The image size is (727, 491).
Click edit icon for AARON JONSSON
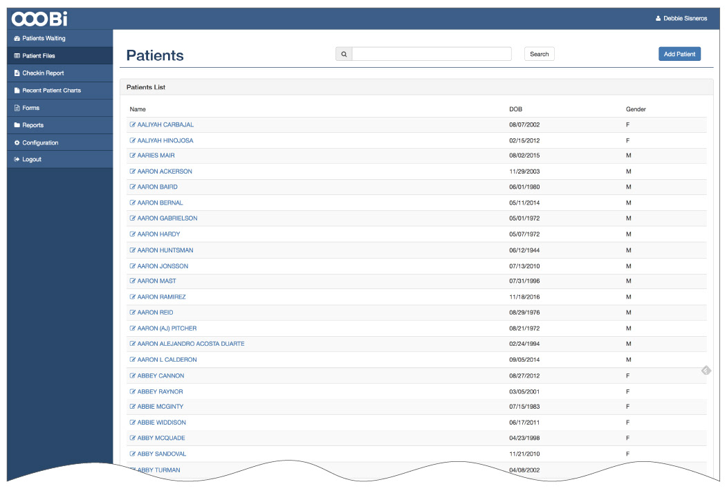pos(133,266)
